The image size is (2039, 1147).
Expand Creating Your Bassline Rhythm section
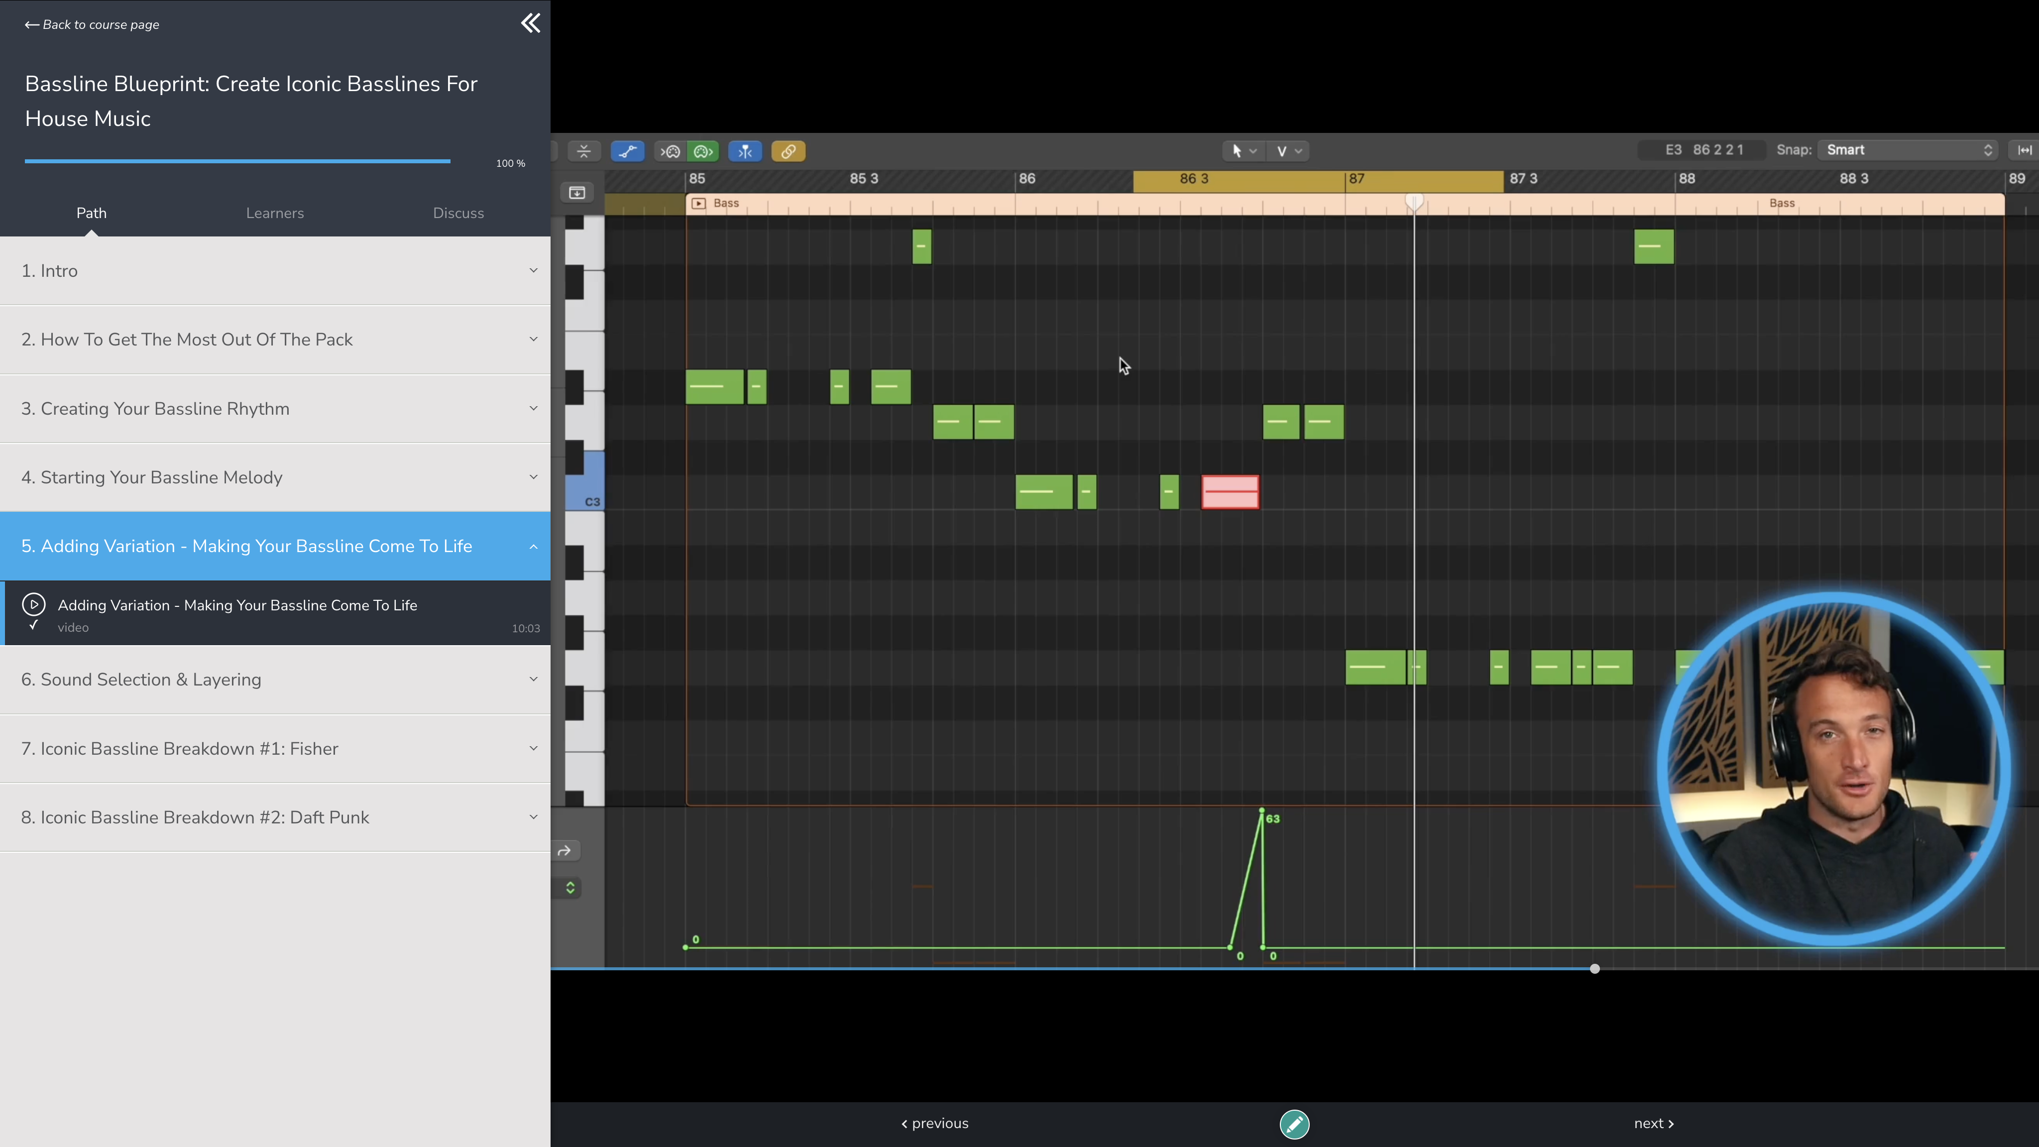(x=275, y=408)
